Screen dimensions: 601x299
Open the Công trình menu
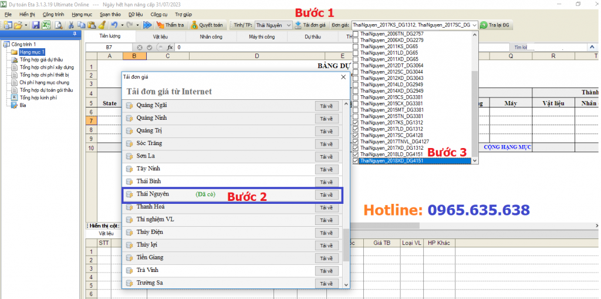[53, 14]
